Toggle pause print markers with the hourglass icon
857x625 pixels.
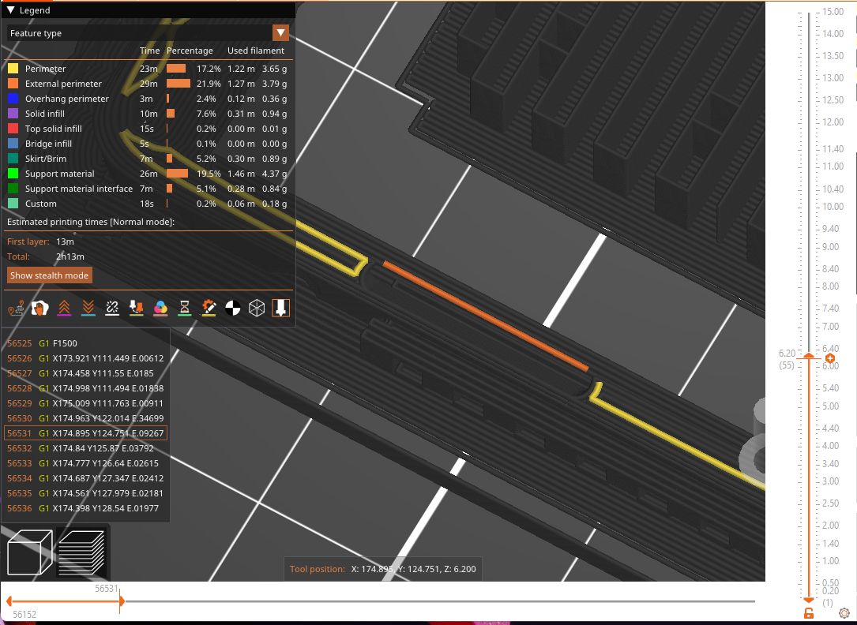(x=184, y=308)
